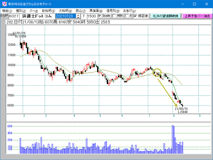Click the field showing 7
This screenshot has height=160, width=213.
pos(84,16)
